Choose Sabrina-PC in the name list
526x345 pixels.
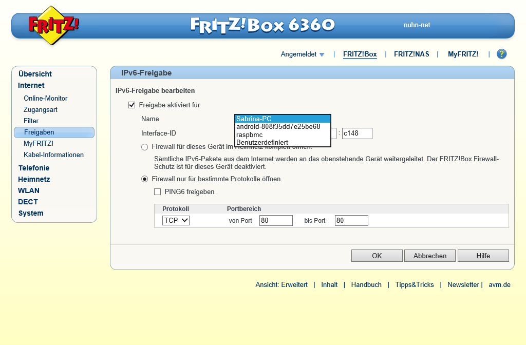(283, 119)
